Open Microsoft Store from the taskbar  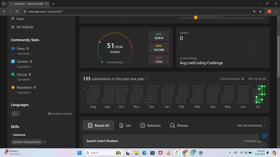pyautogui.click(x=152, y=153)
